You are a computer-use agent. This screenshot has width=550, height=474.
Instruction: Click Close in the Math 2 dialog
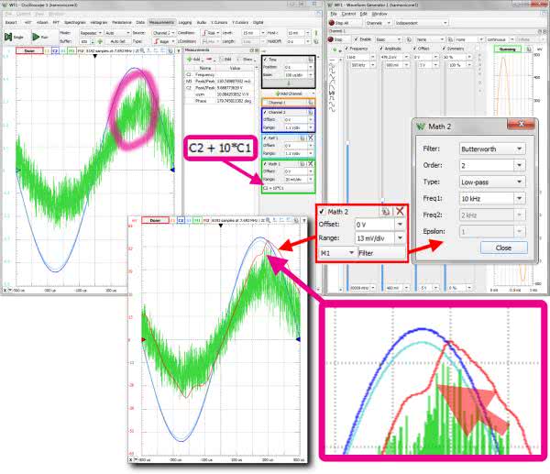click(x=503, y=248)
